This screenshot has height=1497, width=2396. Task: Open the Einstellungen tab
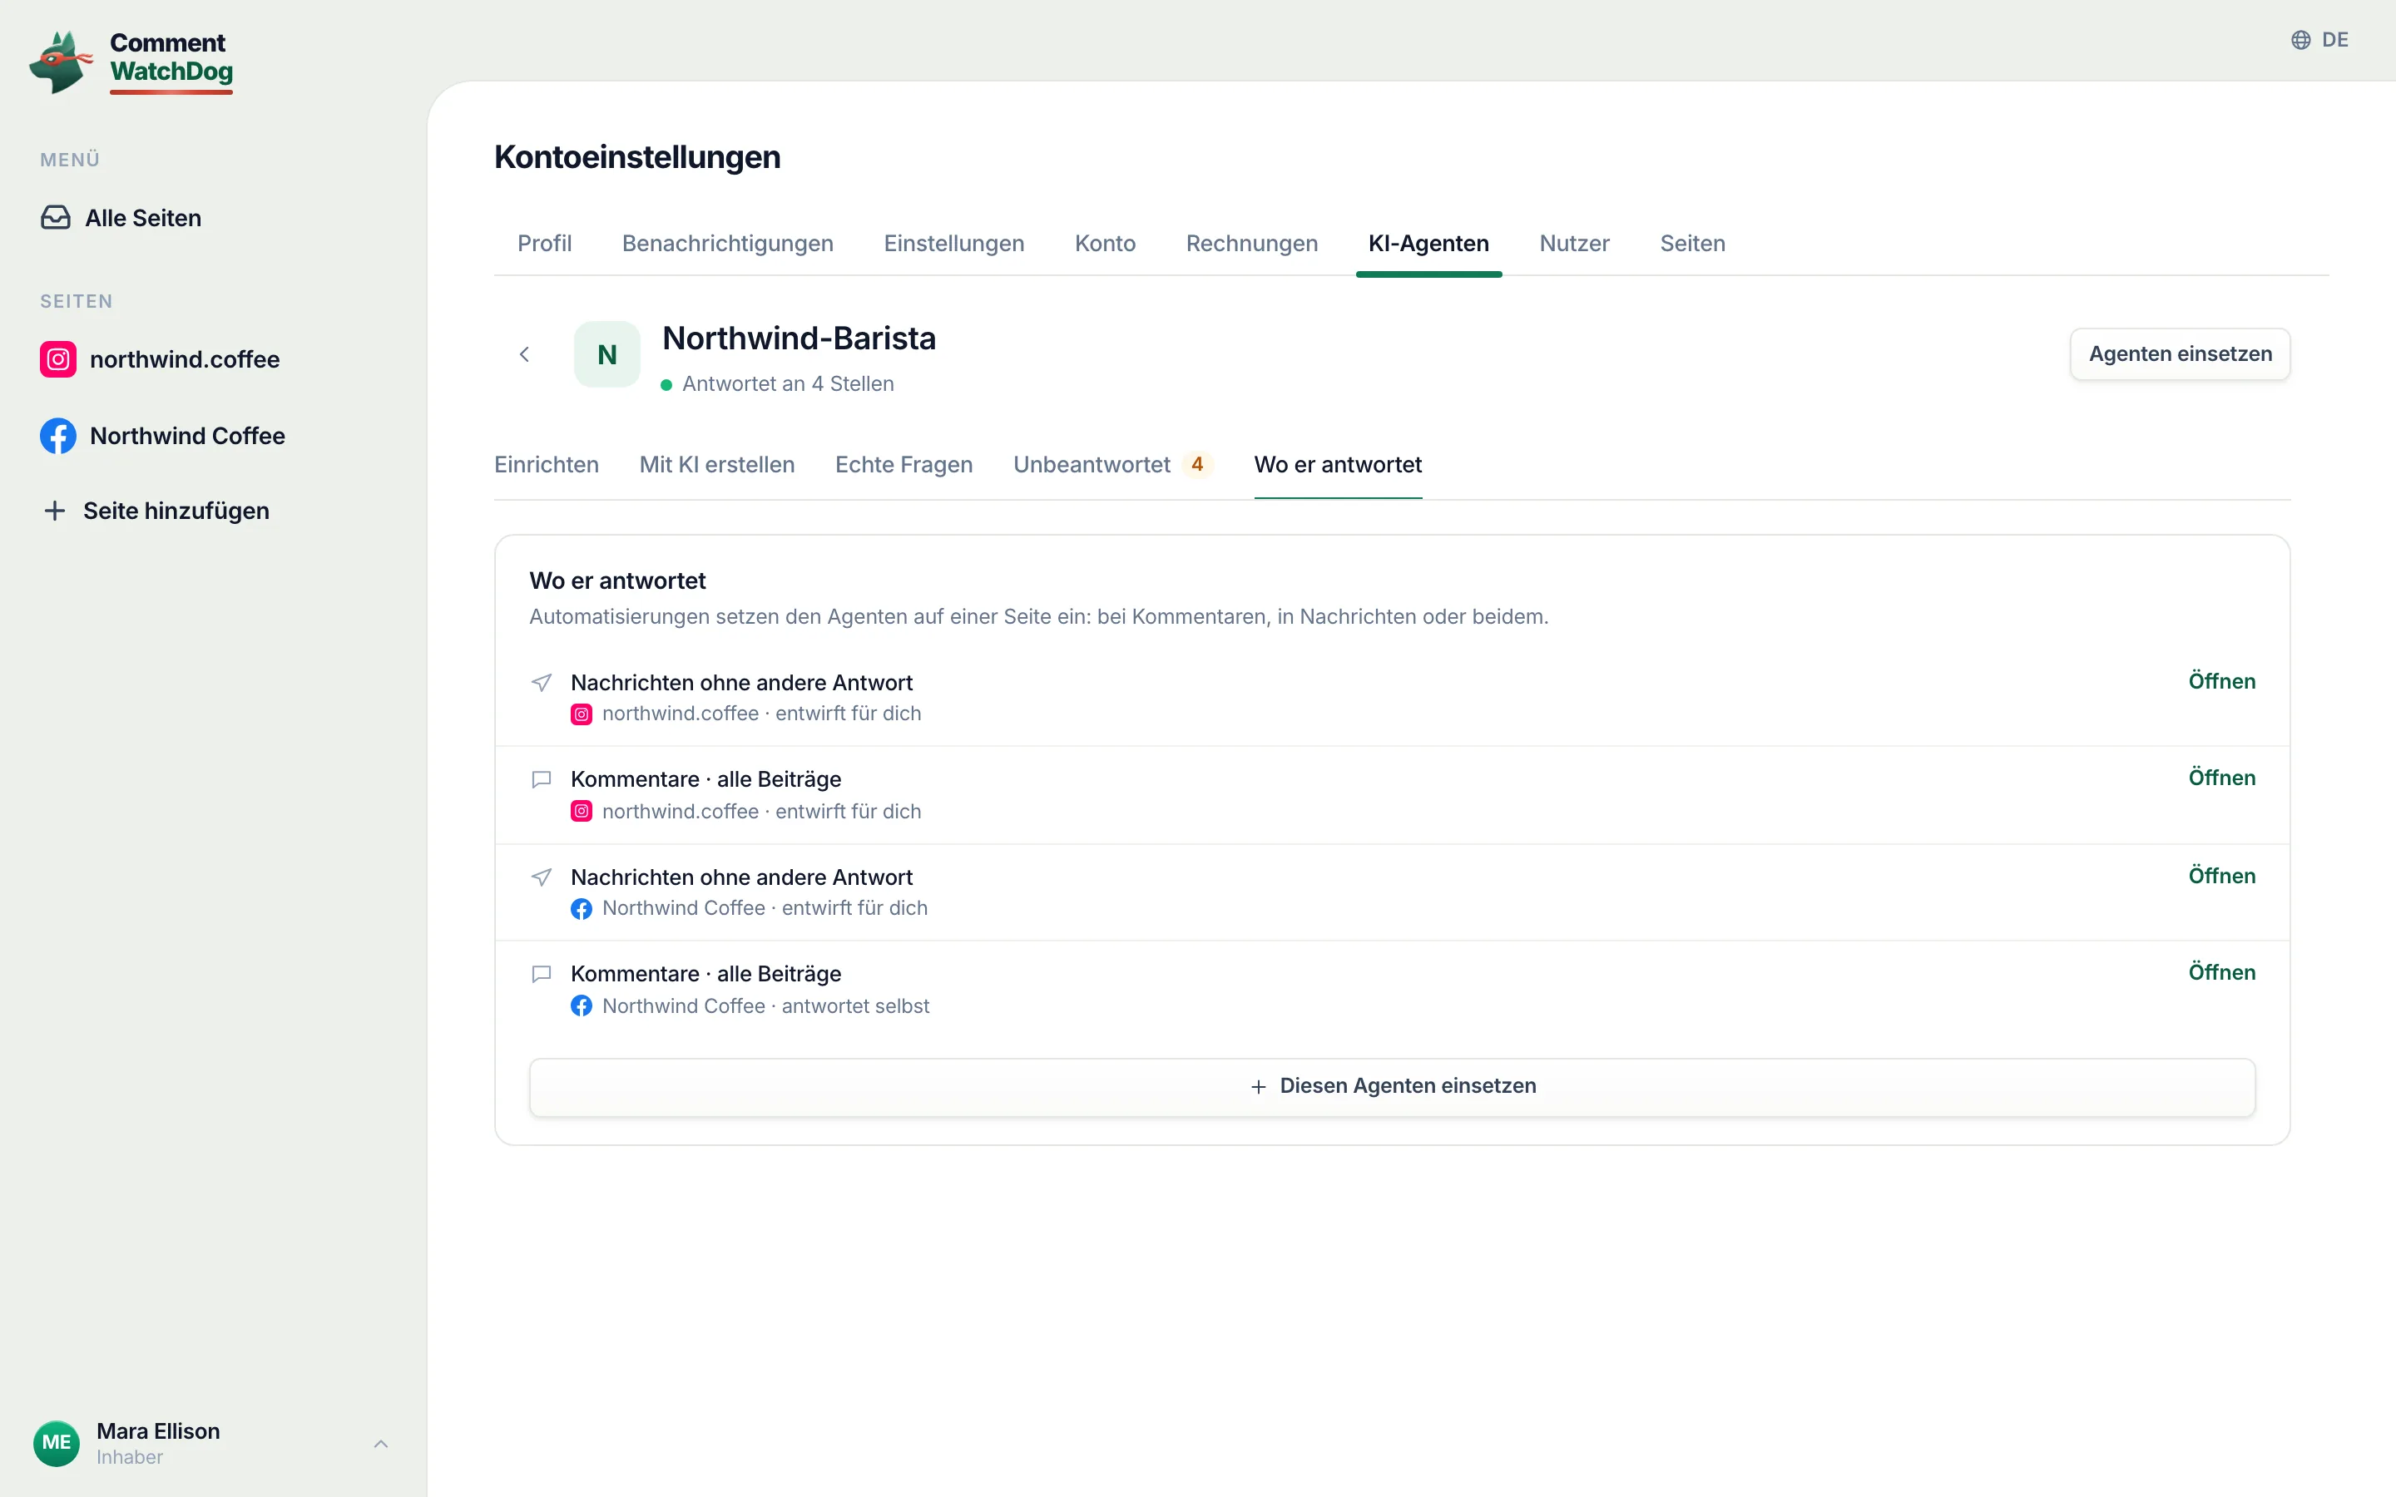point(954,244)
